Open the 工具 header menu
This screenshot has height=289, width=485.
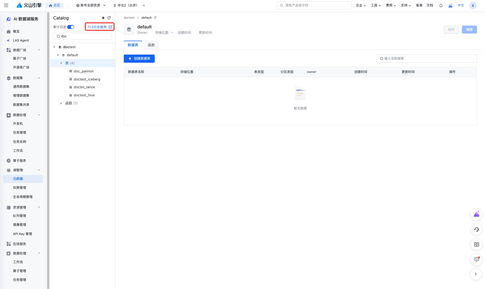click(x=376, y=5)
